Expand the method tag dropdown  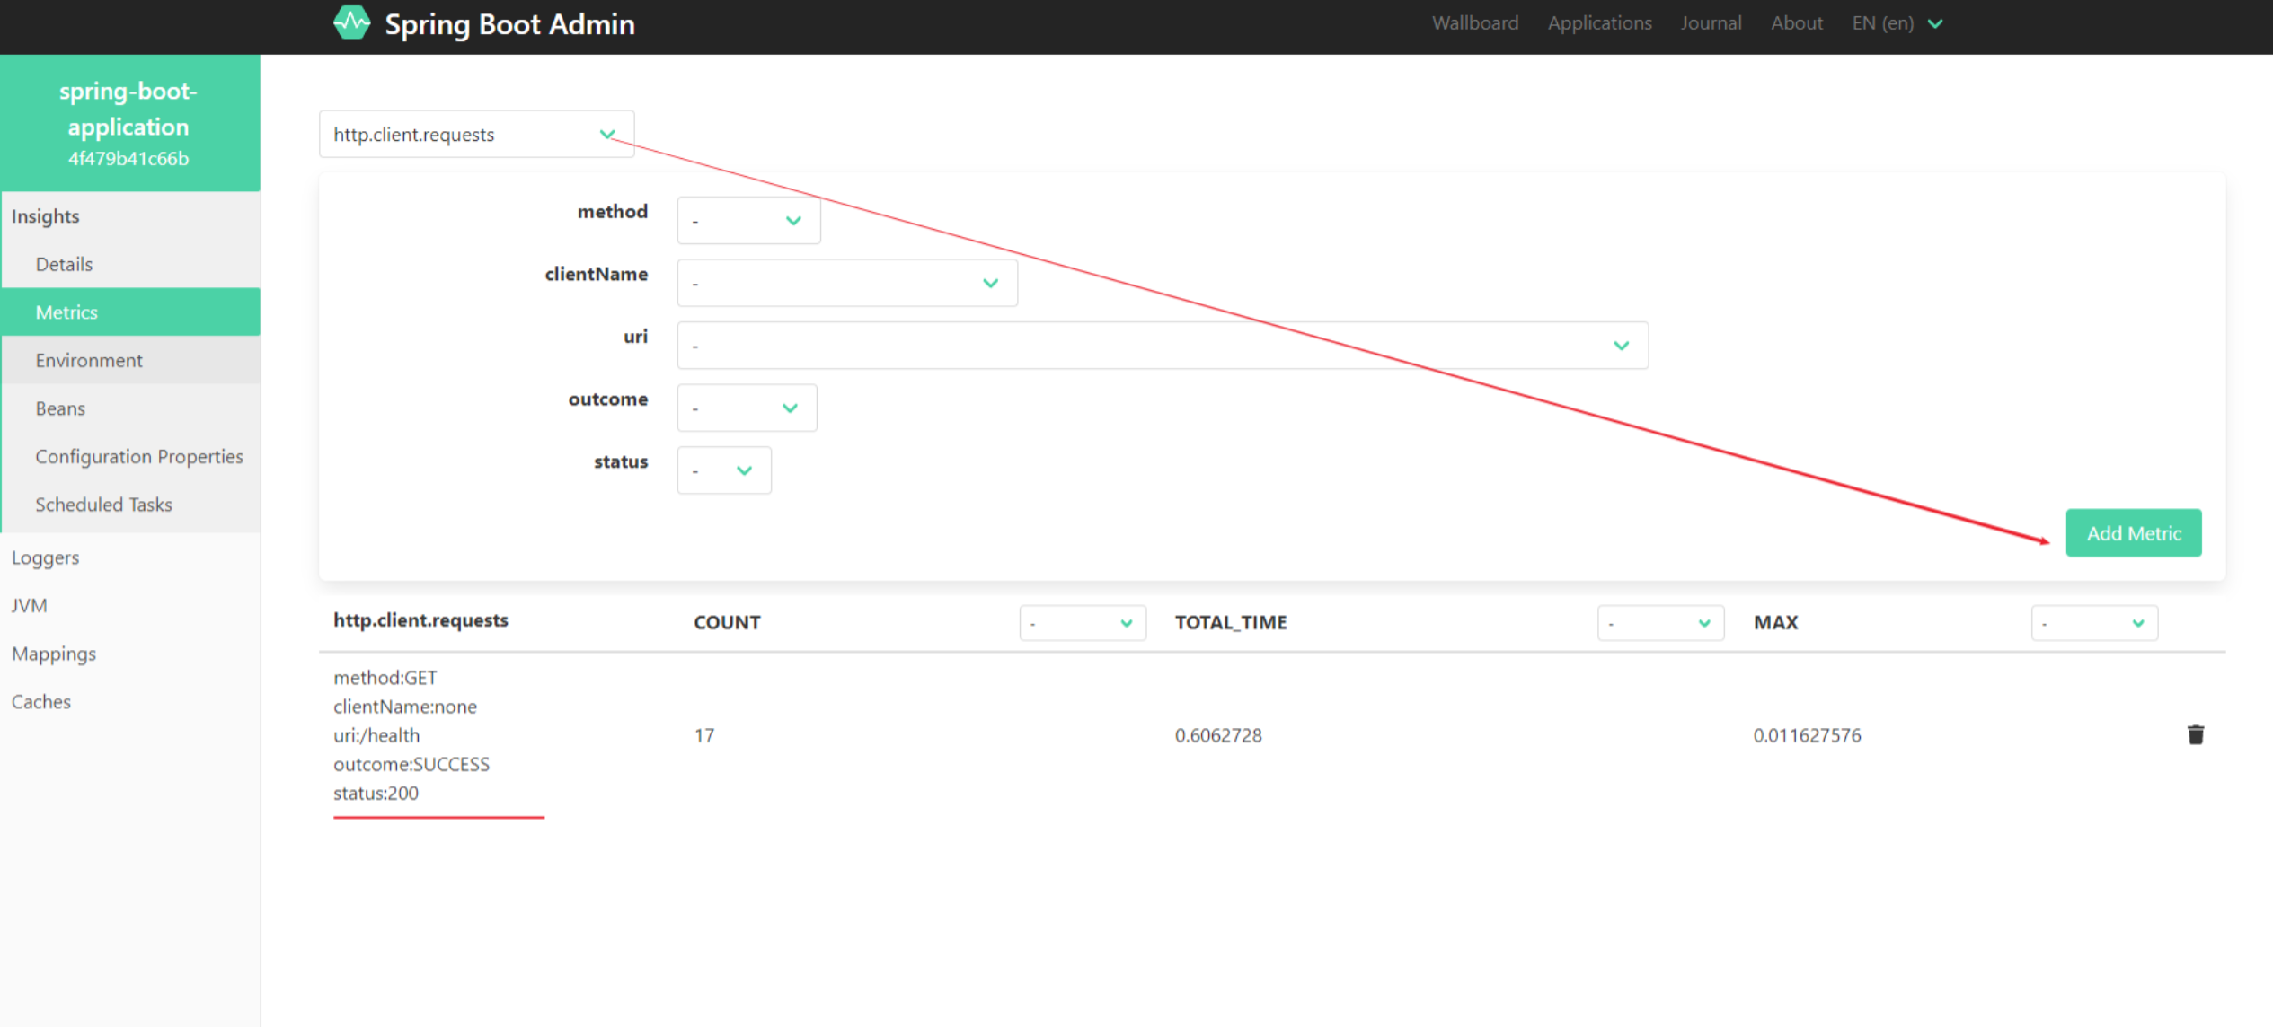click(x=748, y=220)
